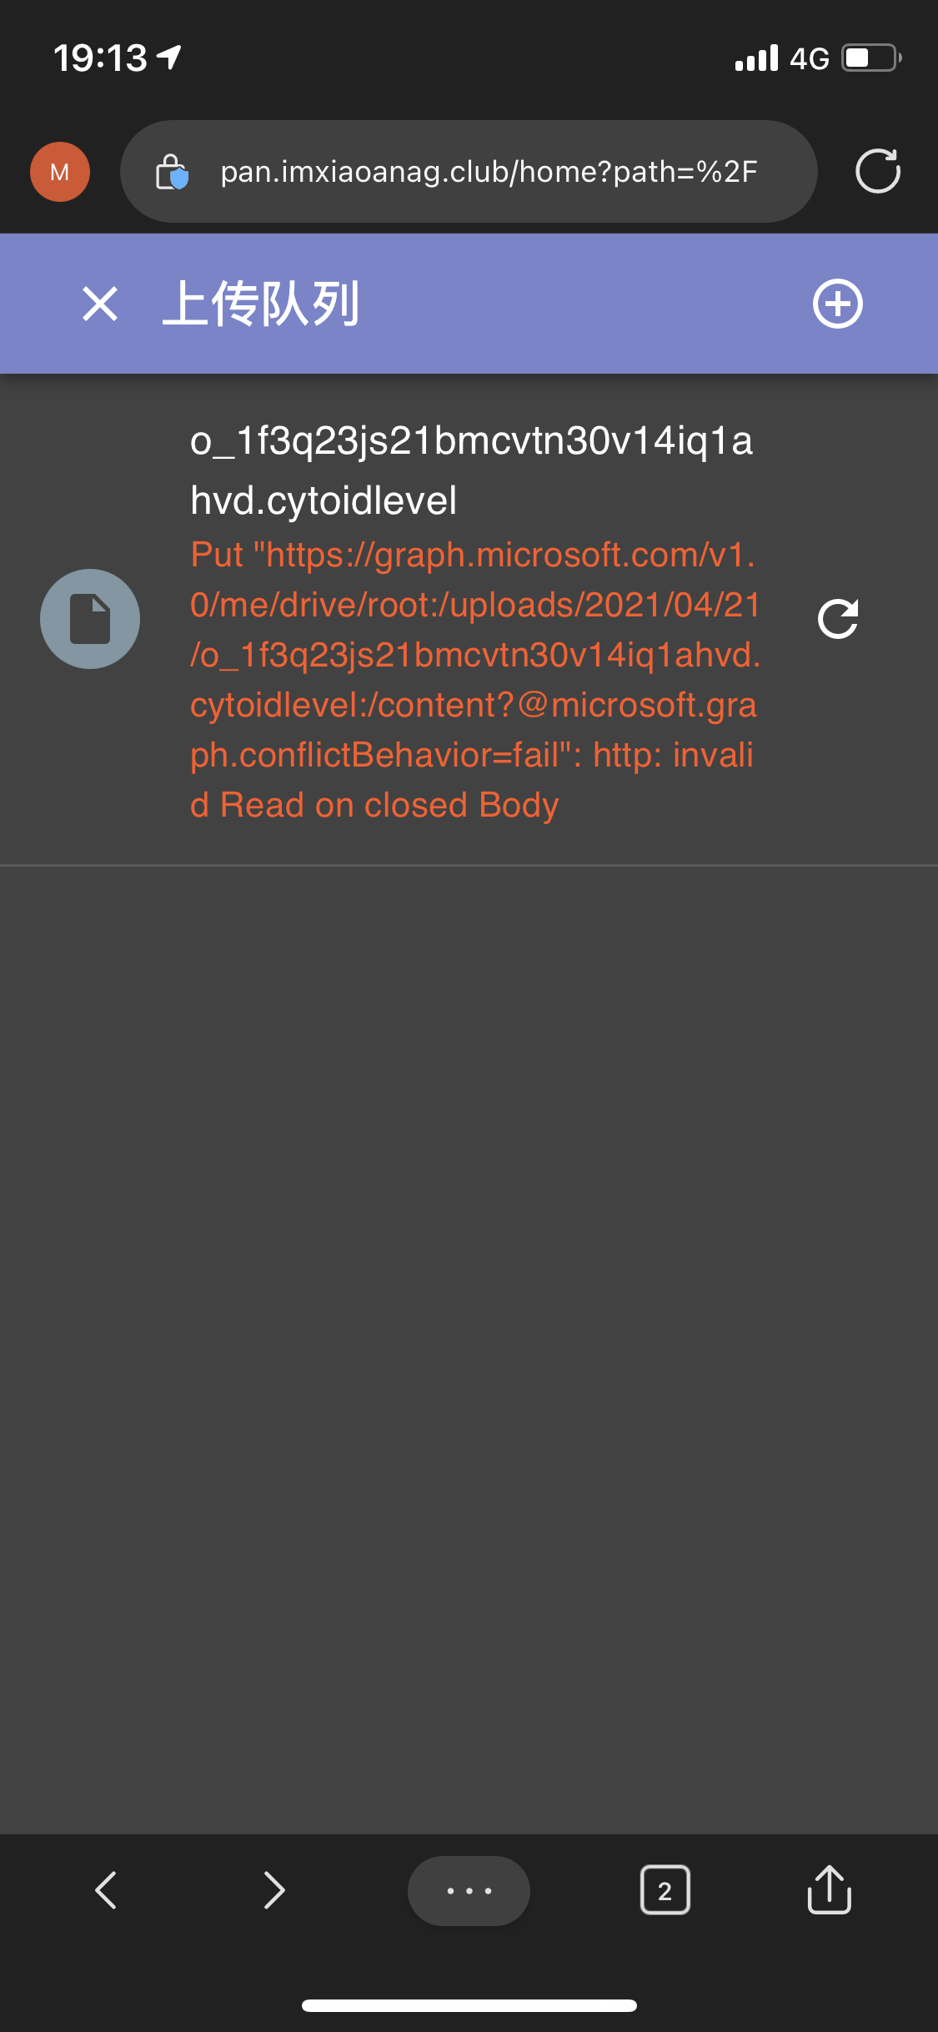Tap the red graph.microsoft.com error message
This screenshot has width=938, height=2032.
[475, 680]
